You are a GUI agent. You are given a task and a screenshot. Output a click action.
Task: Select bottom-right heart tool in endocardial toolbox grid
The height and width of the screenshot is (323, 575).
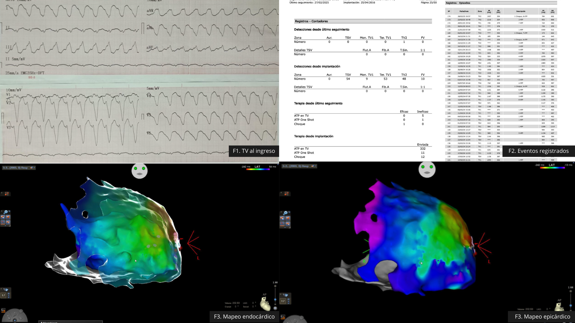(x=8, y=222)
